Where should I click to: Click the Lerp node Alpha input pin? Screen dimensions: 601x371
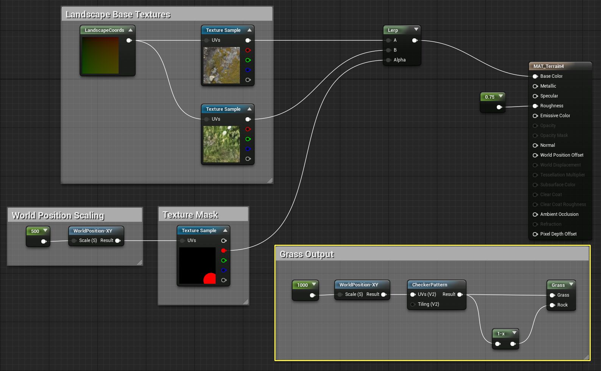pyautogui.click(x=388, y=60)
